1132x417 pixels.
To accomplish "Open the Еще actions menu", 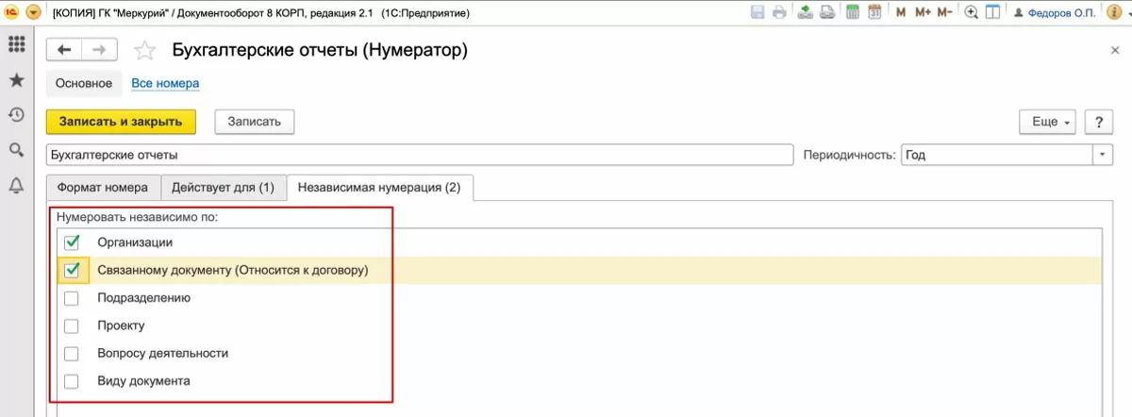I will click(1047, 122).
